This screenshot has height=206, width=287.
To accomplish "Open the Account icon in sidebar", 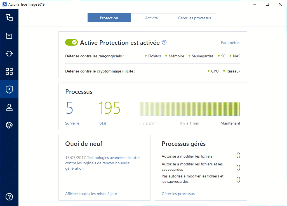I will pyautogui.click(x=9, y=107).
